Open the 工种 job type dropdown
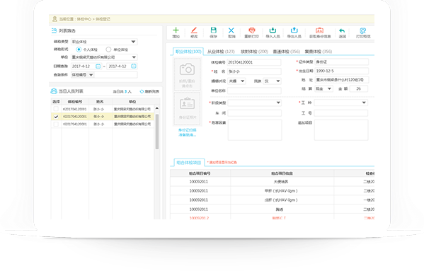The height and width of the screenshot is (271, 424). point(341,103)
